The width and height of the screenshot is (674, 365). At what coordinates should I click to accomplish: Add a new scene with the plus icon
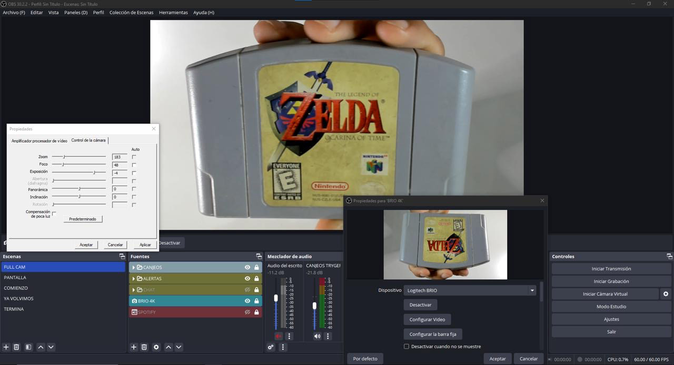pos(6,347)
